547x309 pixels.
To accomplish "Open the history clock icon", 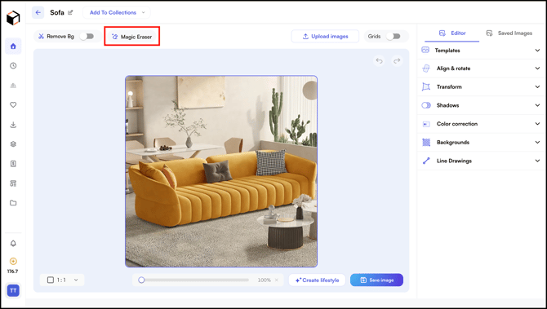I will [13, 65].
